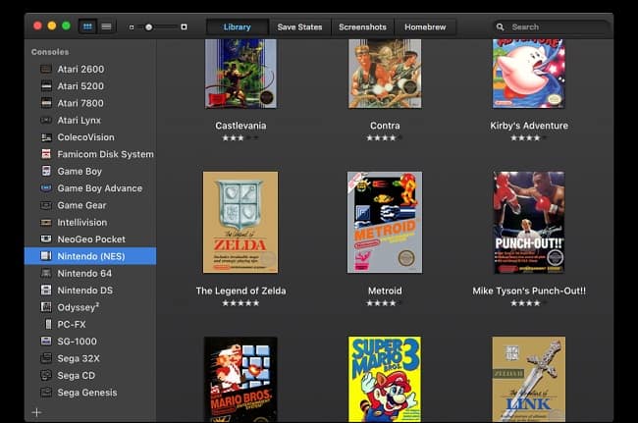Select the Nintendo 64 console icon
This screenshot has width=638, height=423.
coord(46,273)
